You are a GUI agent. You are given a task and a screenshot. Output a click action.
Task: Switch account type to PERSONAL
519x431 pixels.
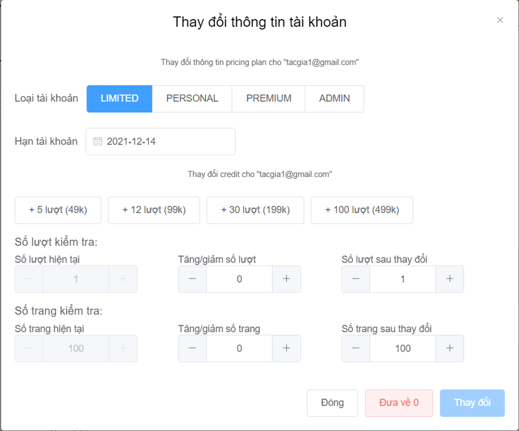coord(192,99)
